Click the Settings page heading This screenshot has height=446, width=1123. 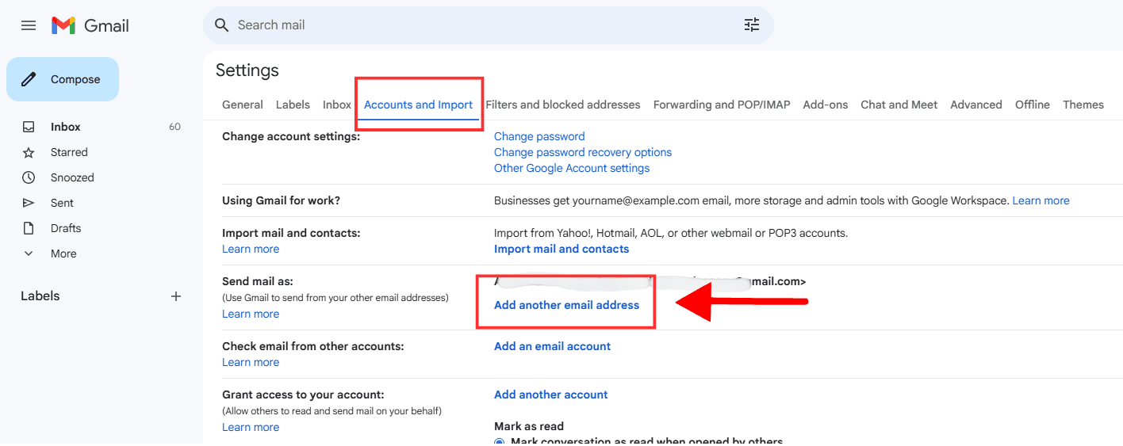tap(247, 71)
